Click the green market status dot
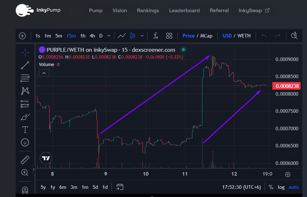 point(183,50)
